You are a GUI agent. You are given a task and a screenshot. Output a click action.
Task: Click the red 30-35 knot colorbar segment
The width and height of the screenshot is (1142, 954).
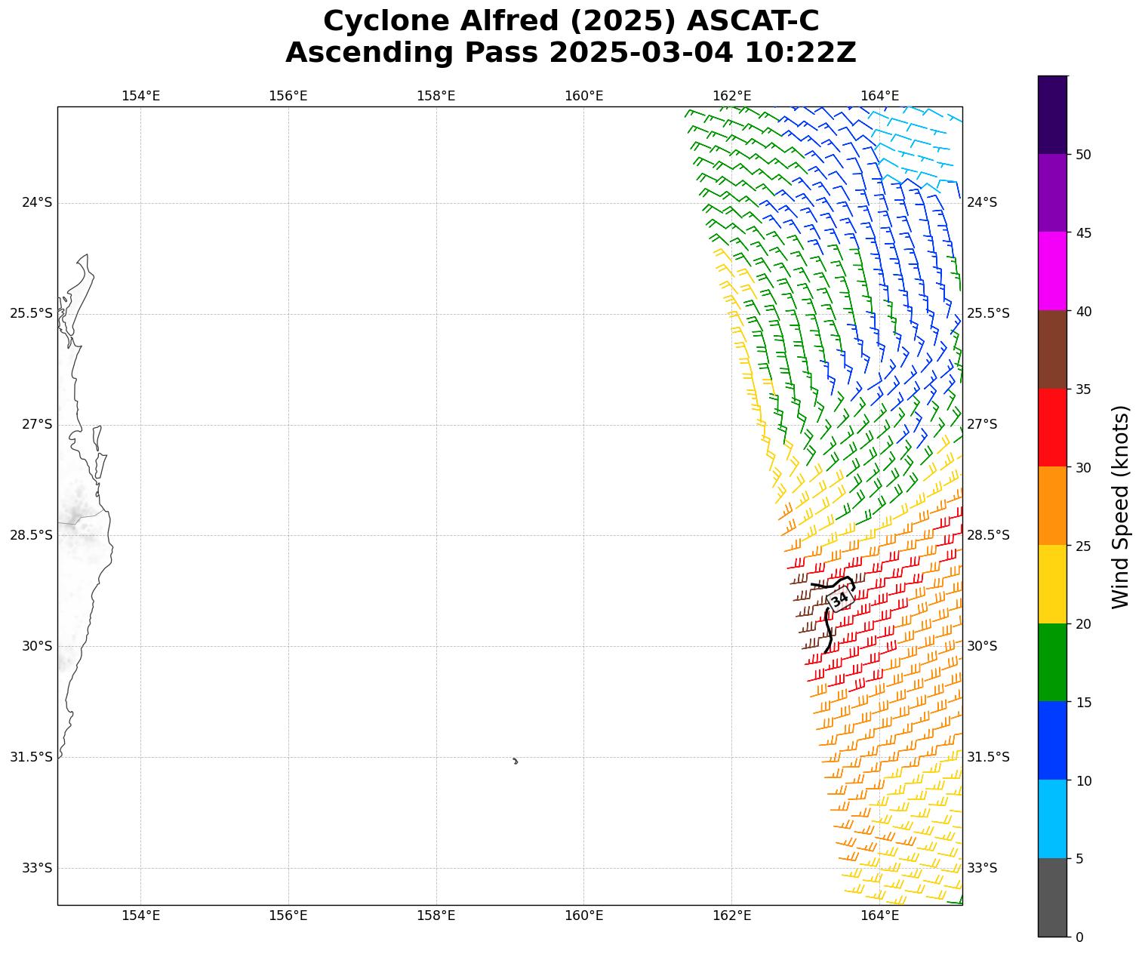pos(1052,427)
